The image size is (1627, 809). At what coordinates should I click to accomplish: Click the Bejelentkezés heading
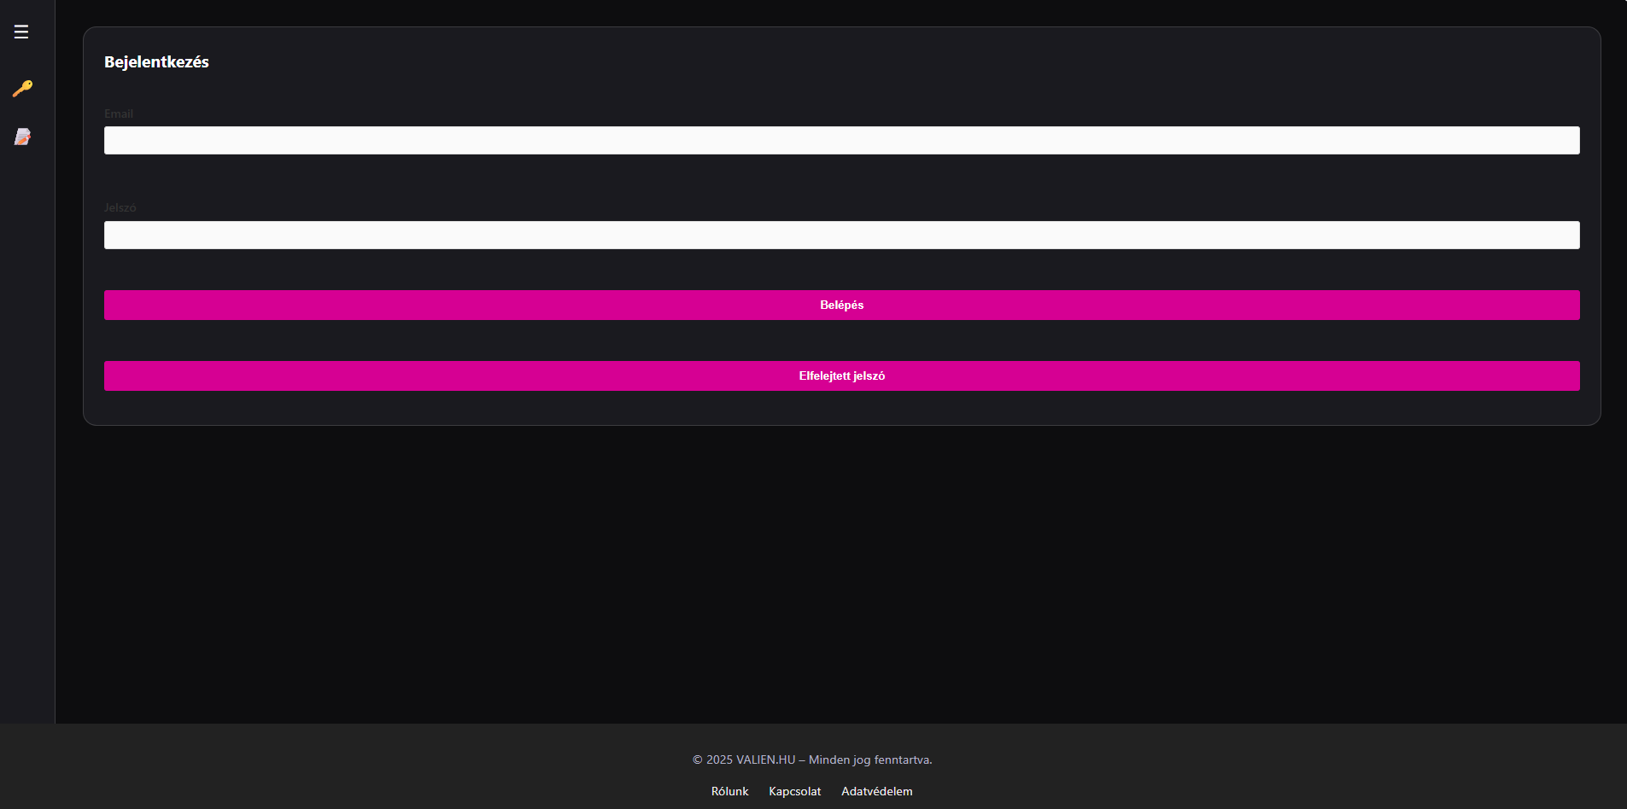(x=156, y=62)
